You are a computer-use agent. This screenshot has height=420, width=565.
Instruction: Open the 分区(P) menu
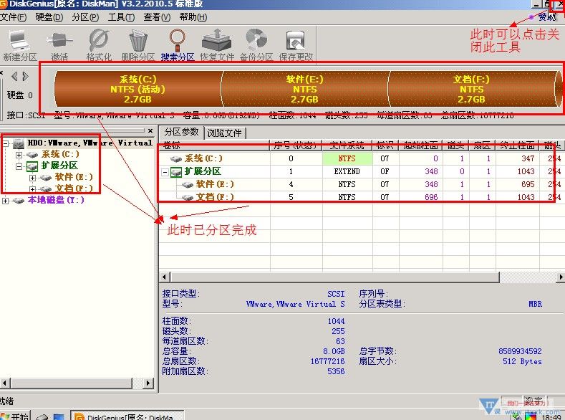point(85,17)
